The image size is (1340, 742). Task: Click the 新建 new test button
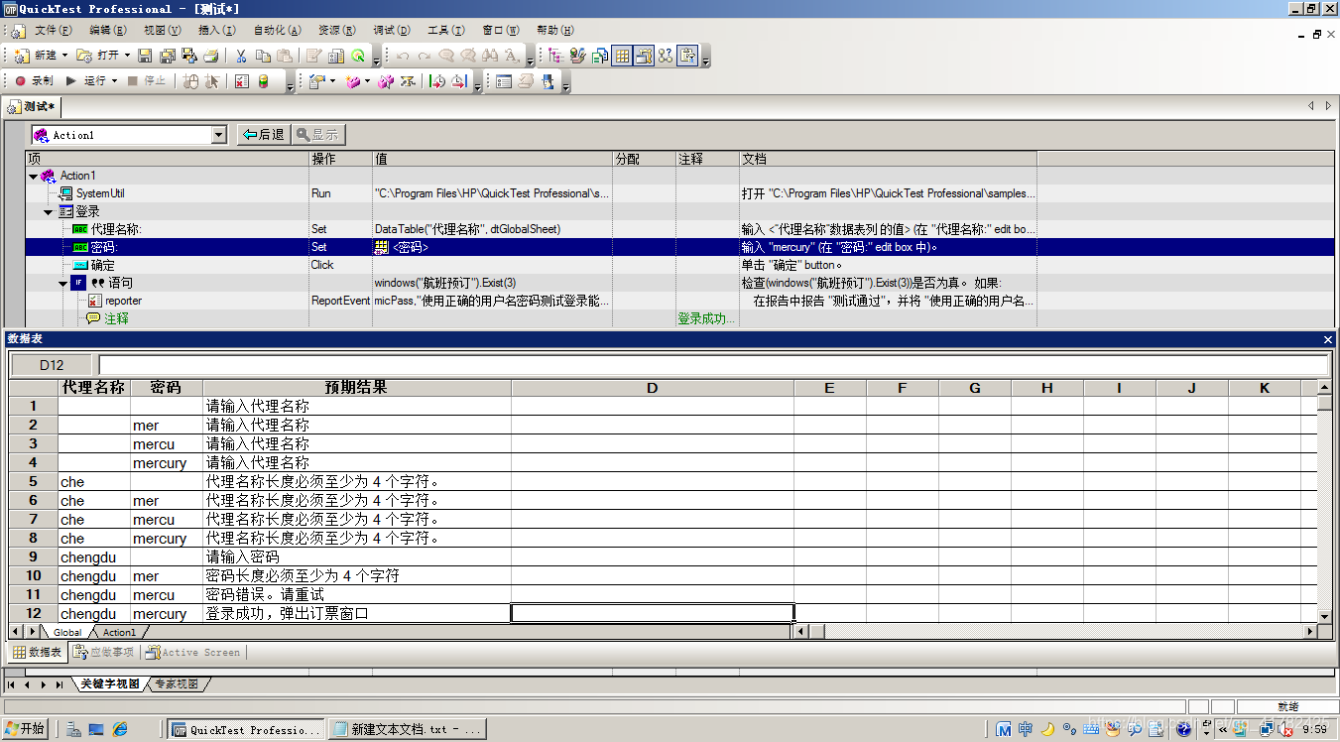point(36,56)
